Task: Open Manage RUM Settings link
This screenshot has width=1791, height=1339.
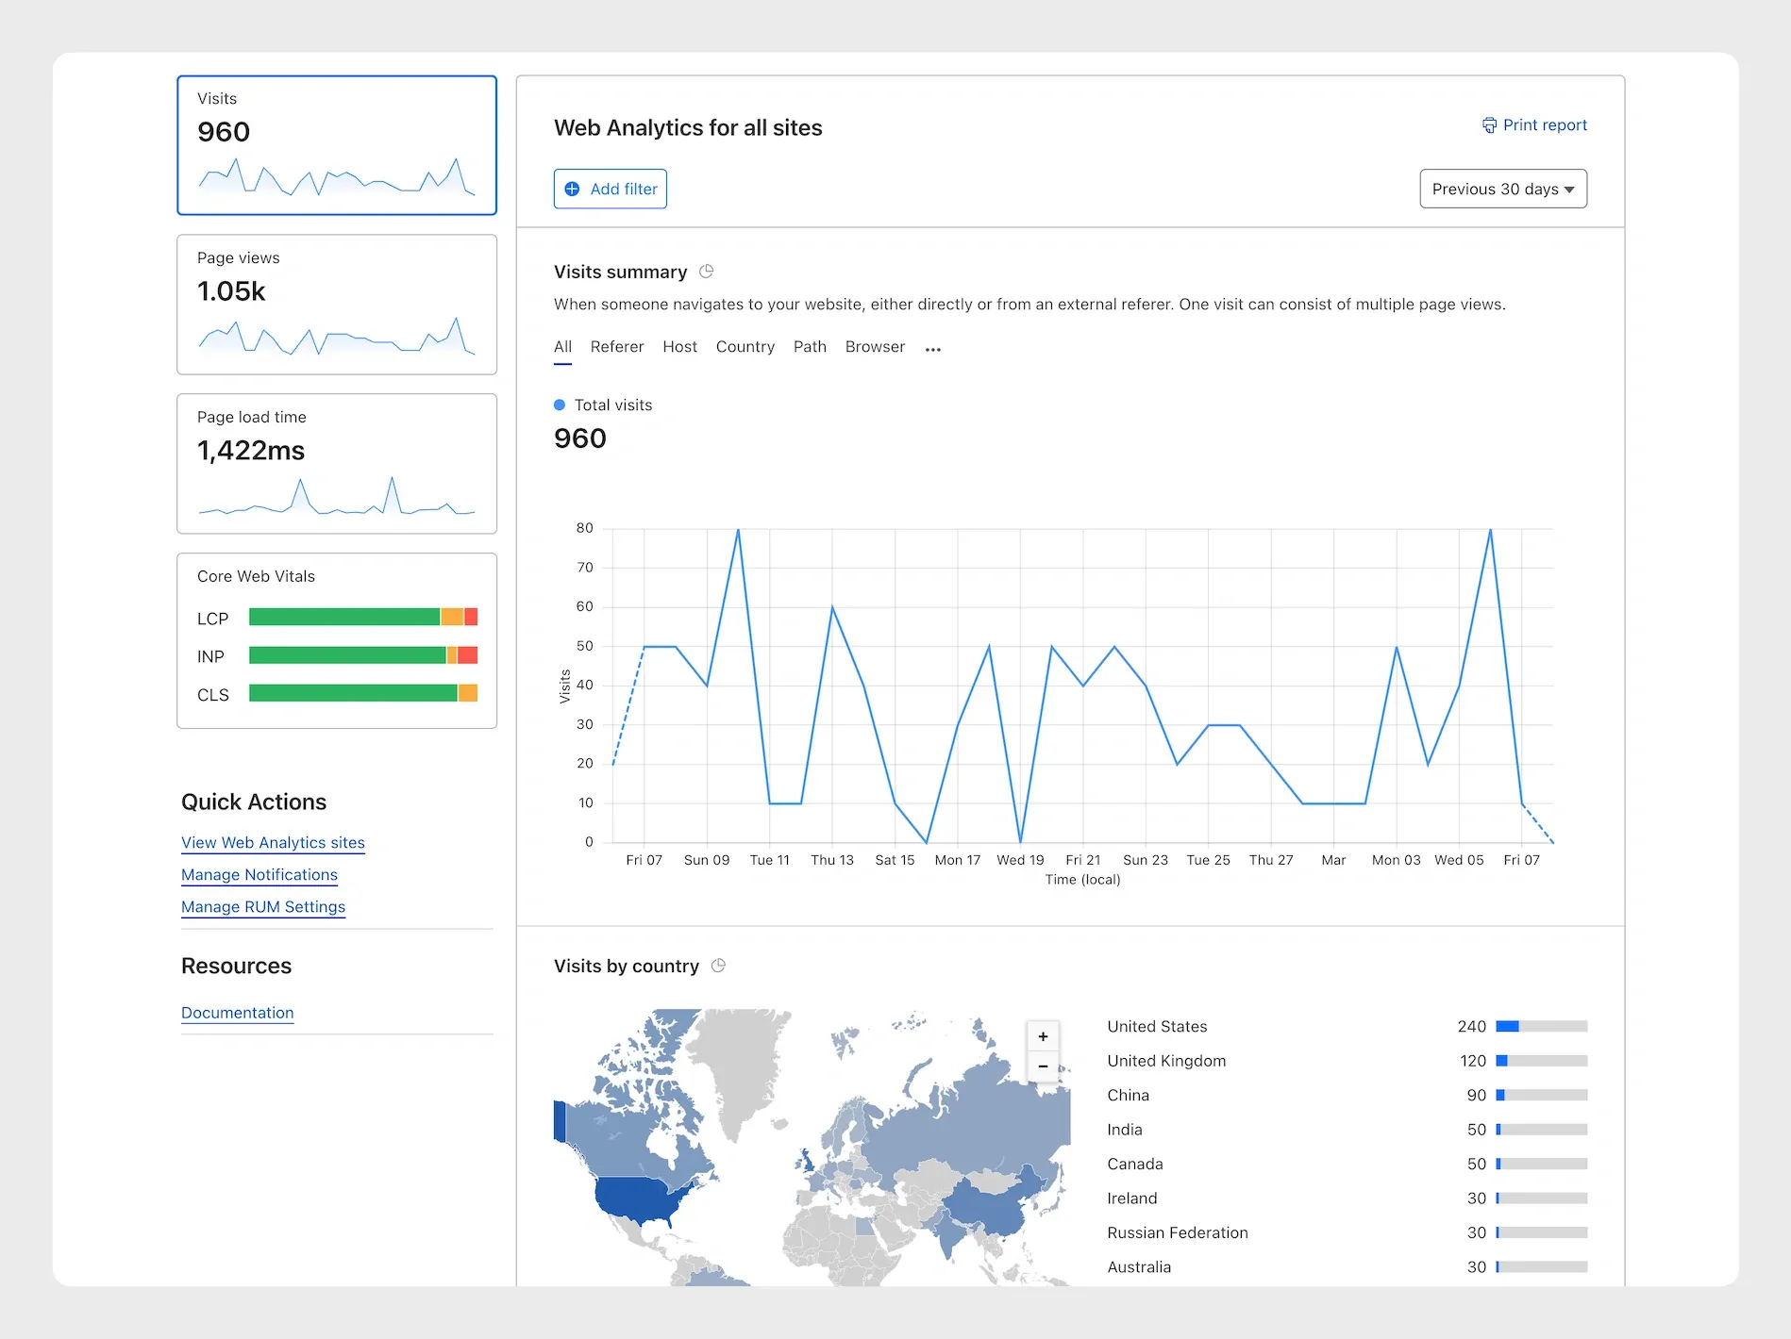Action: click(263, 907)
